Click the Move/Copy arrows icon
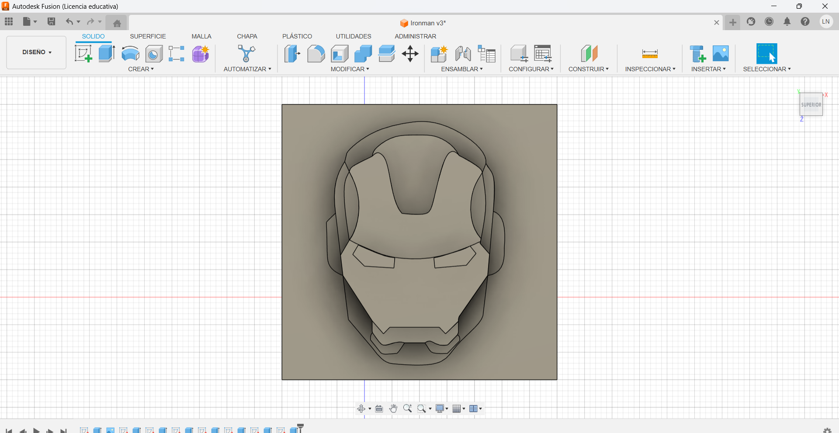The image size is (839, 433). pyautogui.click(x=410, y=54)
